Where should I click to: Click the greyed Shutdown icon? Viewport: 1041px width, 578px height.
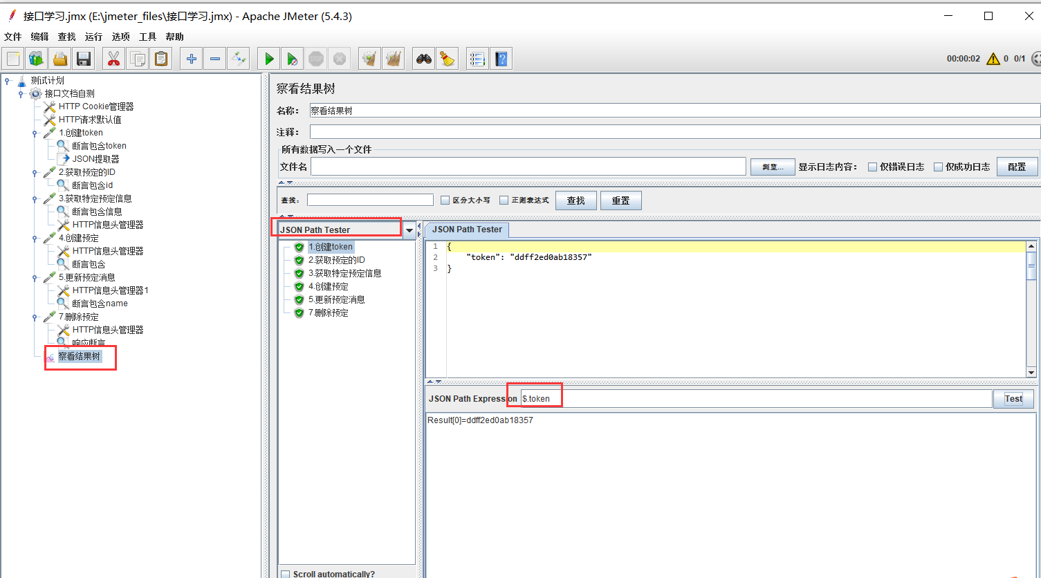tap(340, 59)
